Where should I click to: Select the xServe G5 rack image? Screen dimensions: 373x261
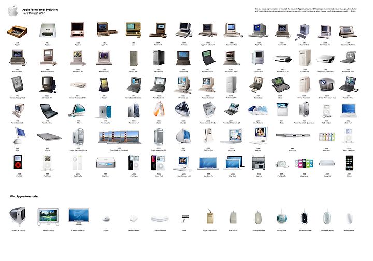coord(293,135)
